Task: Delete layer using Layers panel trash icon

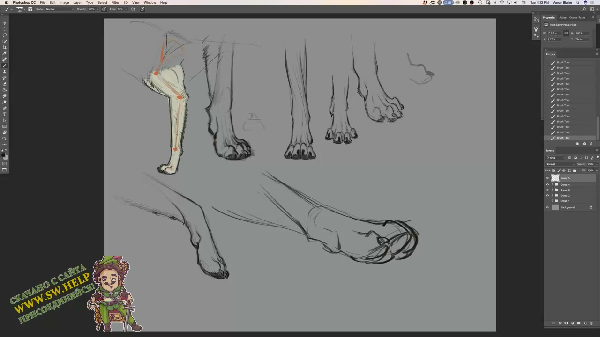Action: click(x=591, y=323)
